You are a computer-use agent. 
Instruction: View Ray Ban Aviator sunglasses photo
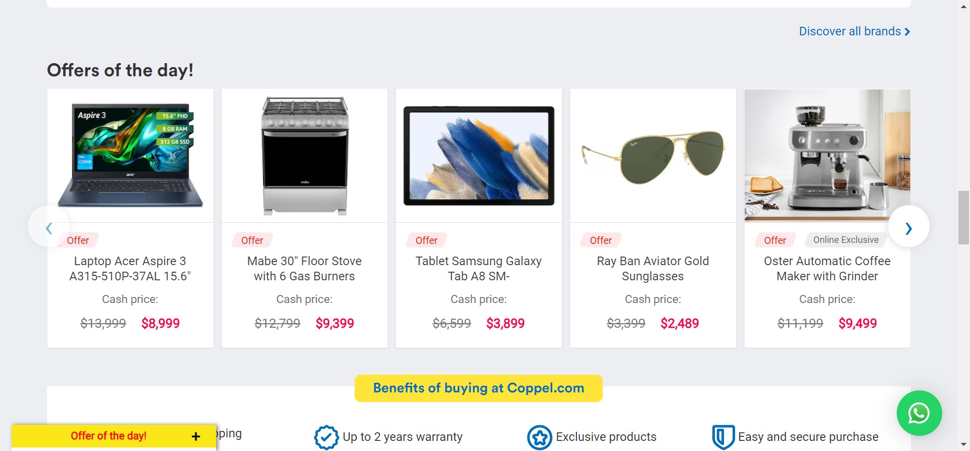[x=653, y=156]
